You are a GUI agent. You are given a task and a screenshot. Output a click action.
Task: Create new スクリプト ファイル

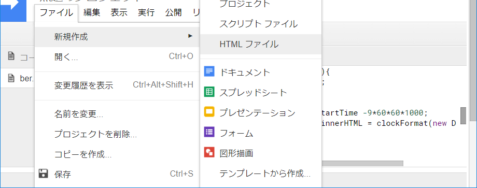click(x=261, y=24)
